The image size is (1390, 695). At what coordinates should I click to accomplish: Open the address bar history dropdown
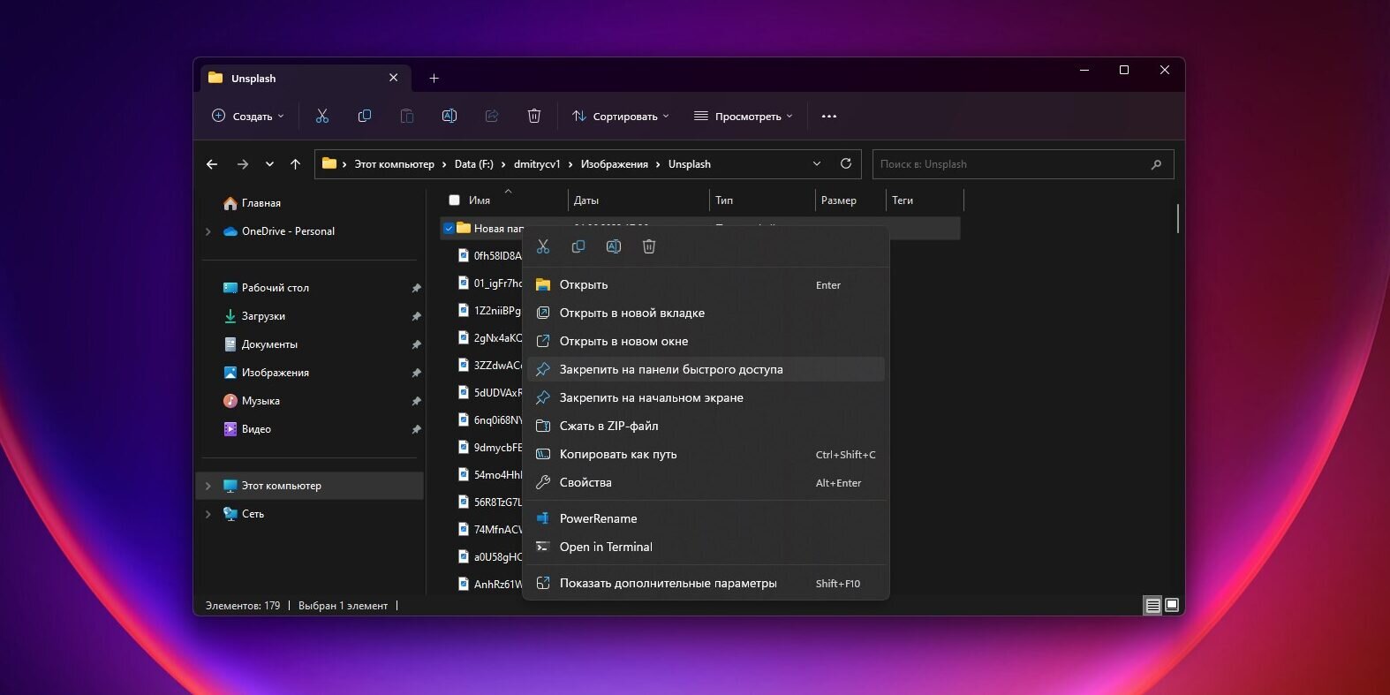pyautogui.click(x=817, y=163)
